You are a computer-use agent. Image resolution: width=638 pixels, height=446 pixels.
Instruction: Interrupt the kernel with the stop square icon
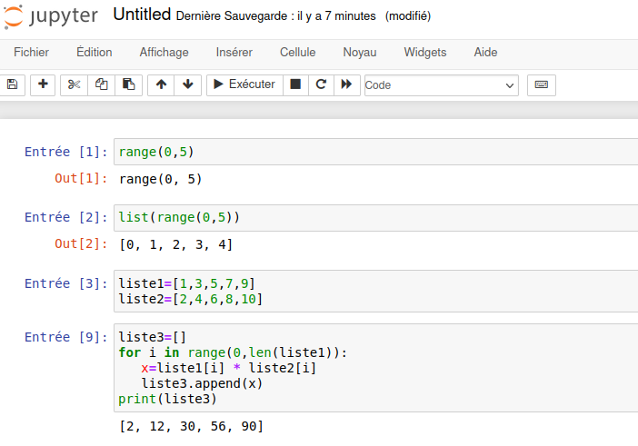pos(294,84)
